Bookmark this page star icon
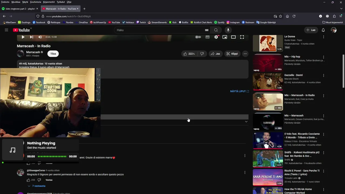Image resolution: width=345 pixels, height=194 pixels. pyautogui.click(x=281, y=16)
